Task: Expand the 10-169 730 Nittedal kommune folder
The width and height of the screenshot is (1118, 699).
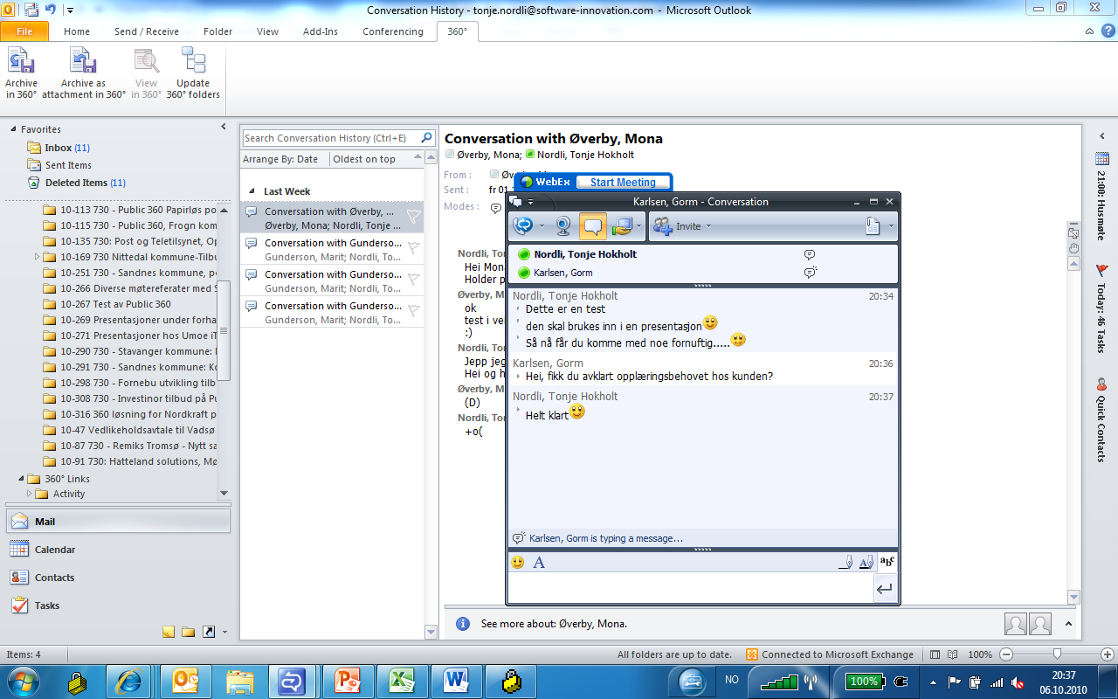Action: (x=37, y=257)
